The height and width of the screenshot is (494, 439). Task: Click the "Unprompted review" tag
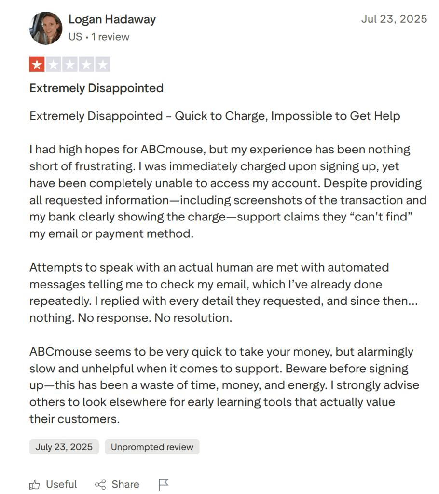click(152, 447)
